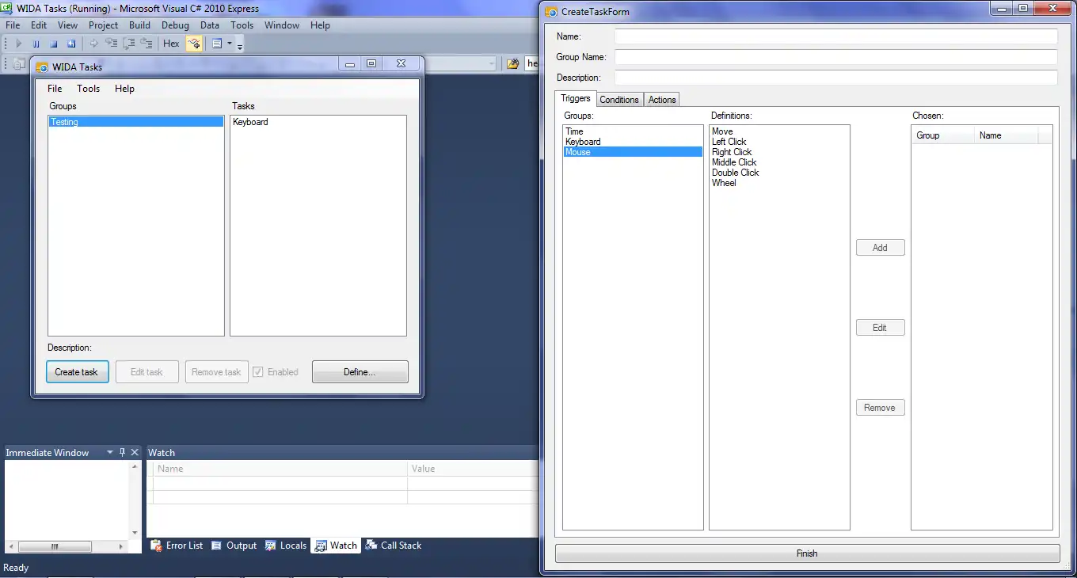Open the Build menu

coord(139,25)
